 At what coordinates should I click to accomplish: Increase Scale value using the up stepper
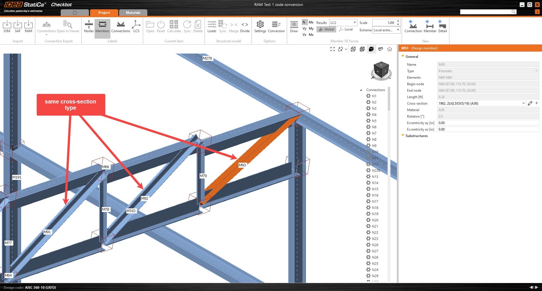[398, 21]
